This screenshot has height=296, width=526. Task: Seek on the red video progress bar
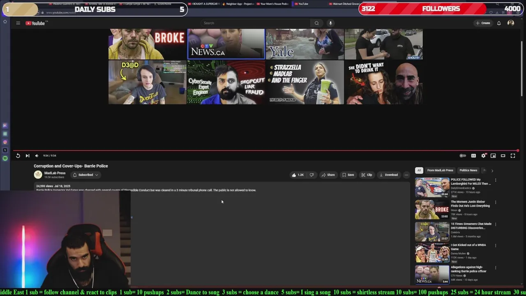[265, 150]
